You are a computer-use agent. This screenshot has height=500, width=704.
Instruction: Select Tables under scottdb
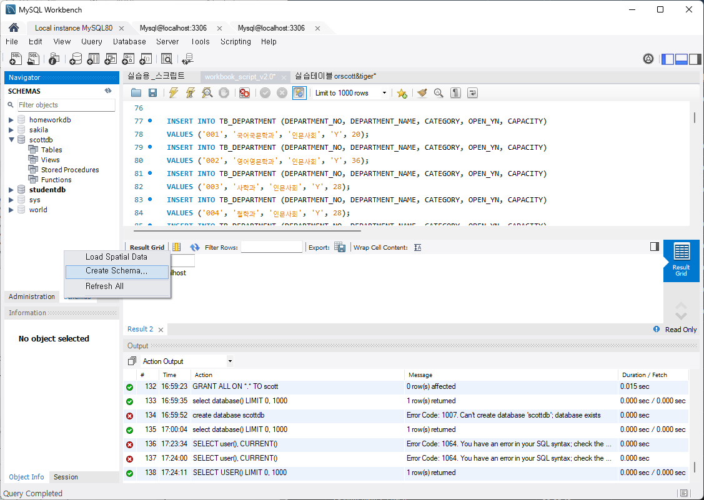tap(51, 150)
